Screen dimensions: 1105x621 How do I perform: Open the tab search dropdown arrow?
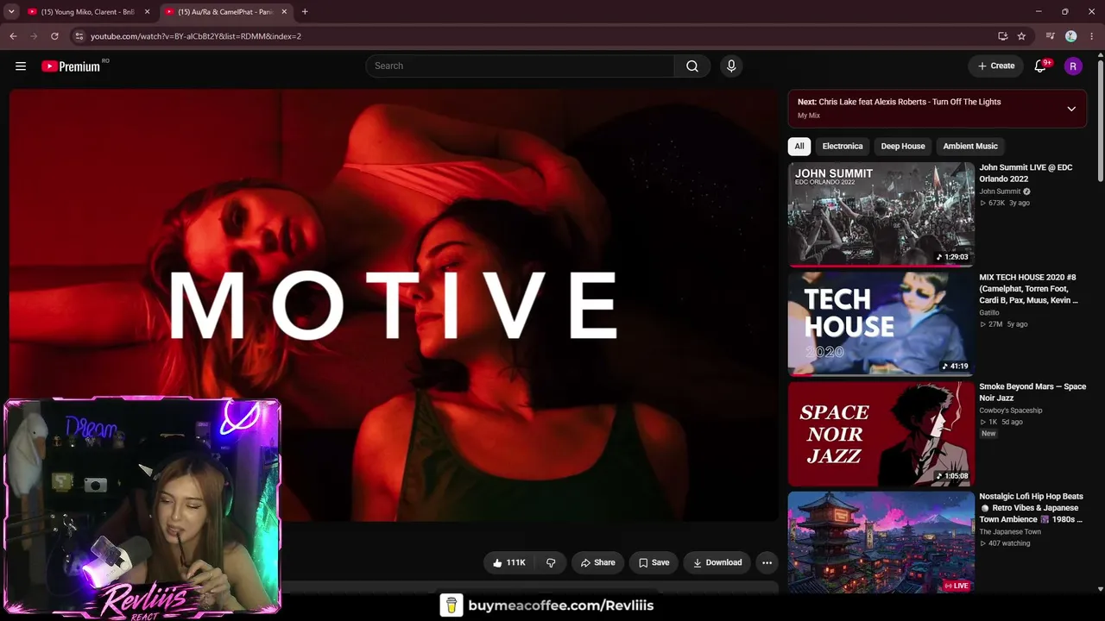[11, 12]
